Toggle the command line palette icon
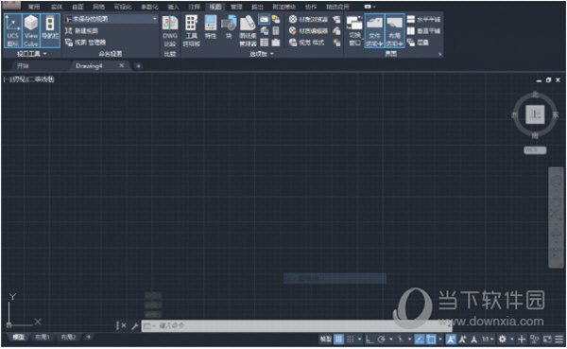567x349 pixels. click(x=264, y=19)
